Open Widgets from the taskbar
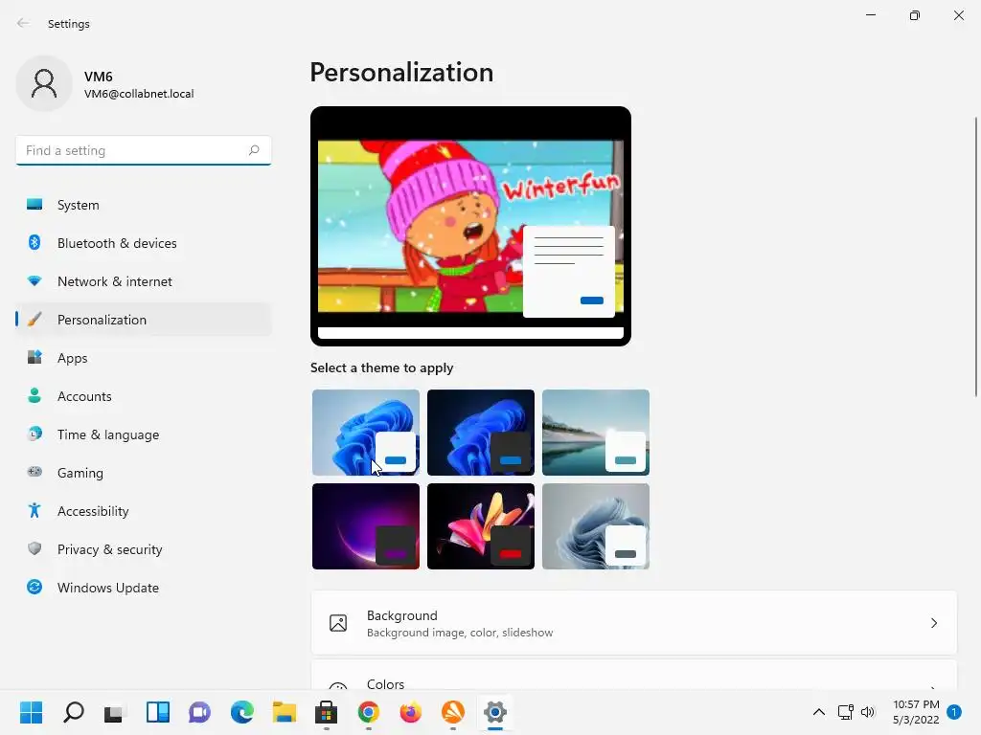This screenshot has width=981, height=735. coord(158,712)
